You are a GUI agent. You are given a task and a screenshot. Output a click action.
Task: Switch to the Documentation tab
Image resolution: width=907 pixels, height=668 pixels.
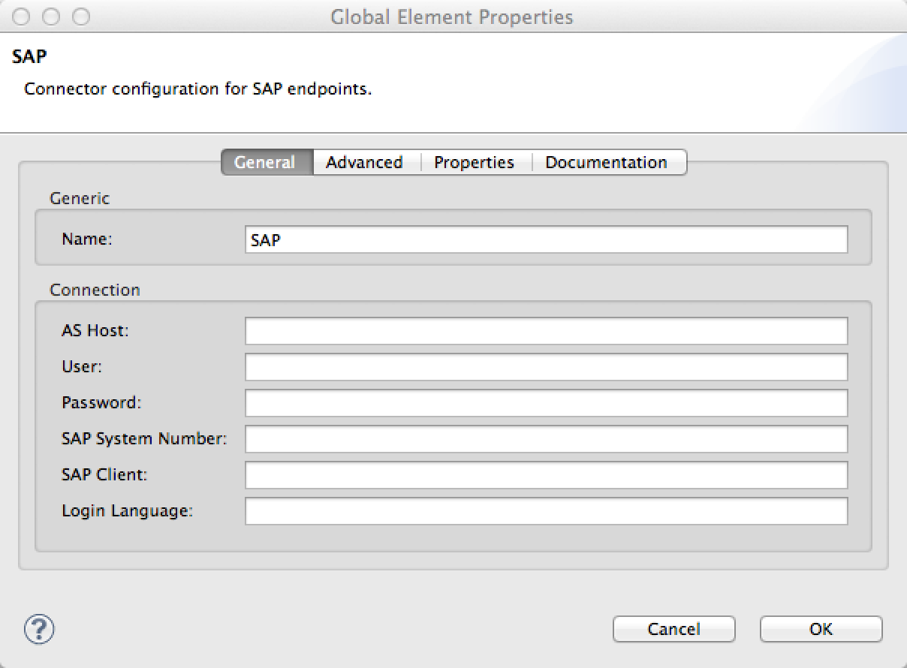click(x=606, y=162)
